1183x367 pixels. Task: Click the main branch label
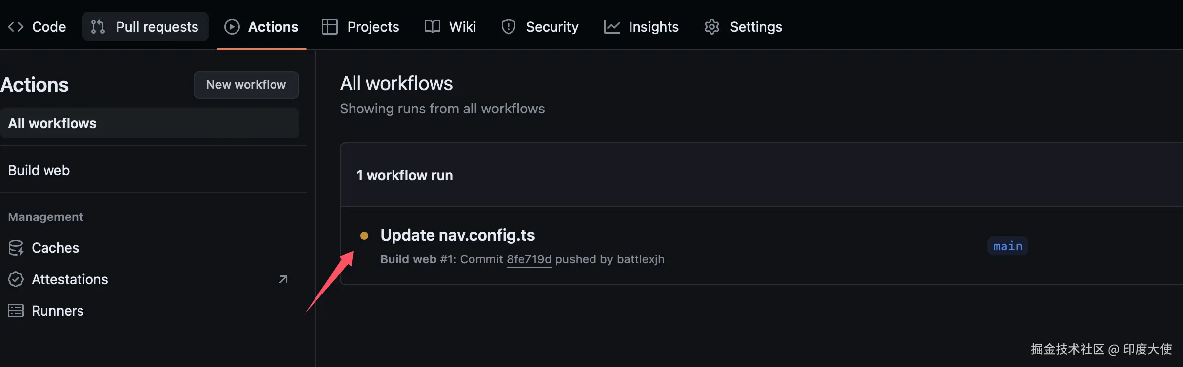1007,246
